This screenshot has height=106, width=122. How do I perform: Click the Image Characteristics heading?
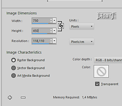click(24, 52)
